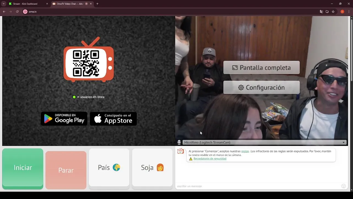The height and width of the screenshot is (199, 353).
Task: Expand the Micrófono Logitech StreamCam dropdown
Action: coord(264,142)
